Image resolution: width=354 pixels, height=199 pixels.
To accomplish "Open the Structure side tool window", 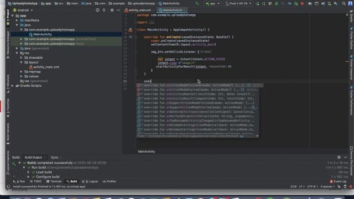I will pos(8,83).
